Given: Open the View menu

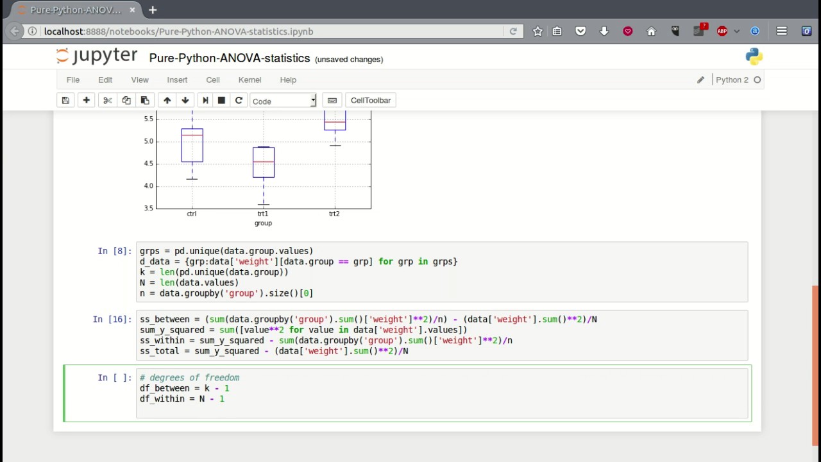Looking at the screenshot, I should [x=140, y=80].
